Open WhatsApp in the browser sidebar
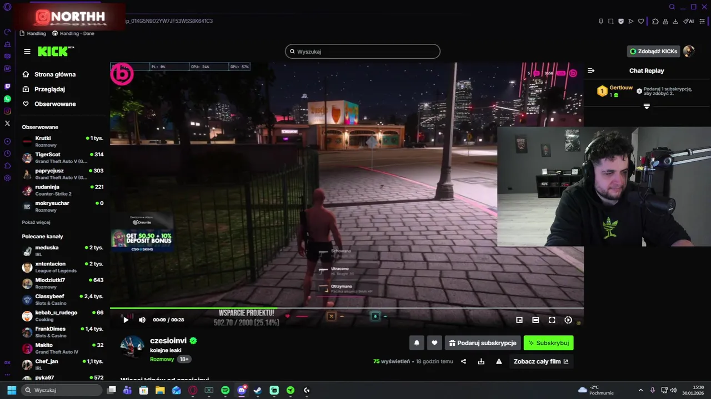 (x=7, y=99)
